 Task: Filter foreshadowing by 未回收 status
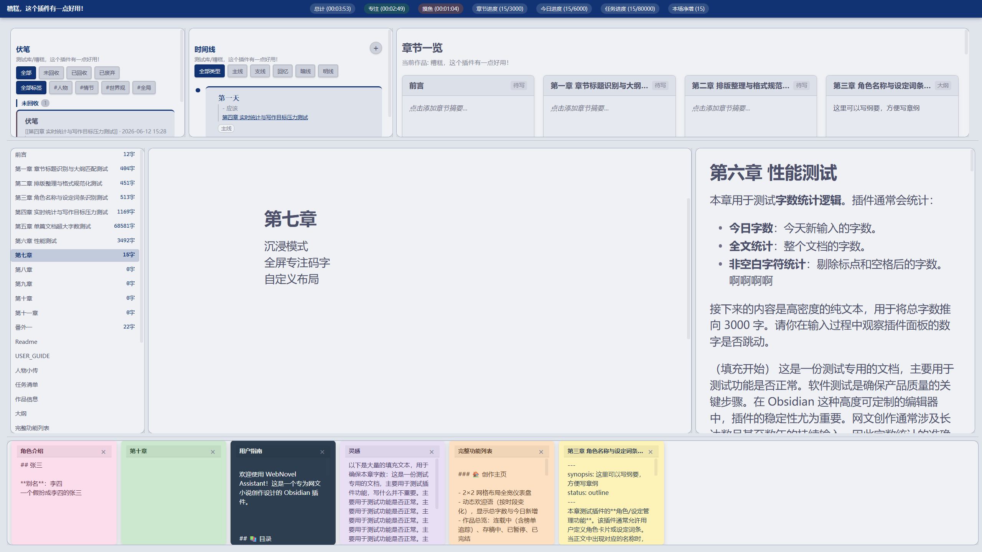[51, 73]
